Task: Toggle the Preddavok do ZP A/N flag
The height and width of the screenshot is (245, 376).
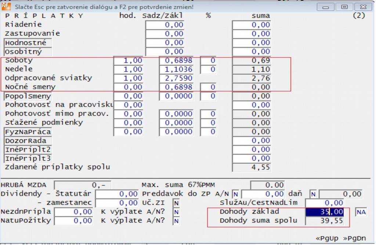Action: (235, 194)
